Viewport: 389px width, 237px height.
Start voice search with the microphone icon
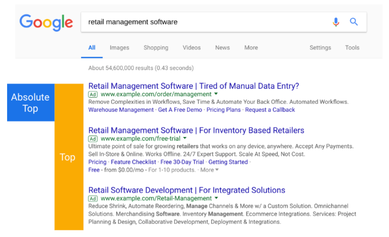click(x=336, y=22)
